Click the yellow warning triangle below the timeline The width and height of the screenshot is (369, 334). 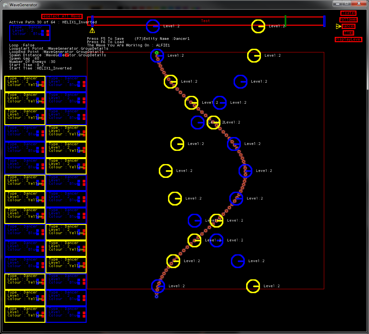coord(92,30)
